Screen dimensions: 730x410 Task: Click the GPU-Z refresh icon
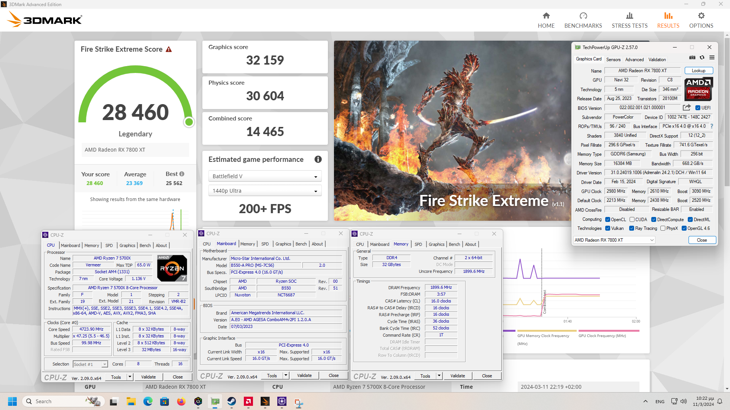tap(702, 58)
